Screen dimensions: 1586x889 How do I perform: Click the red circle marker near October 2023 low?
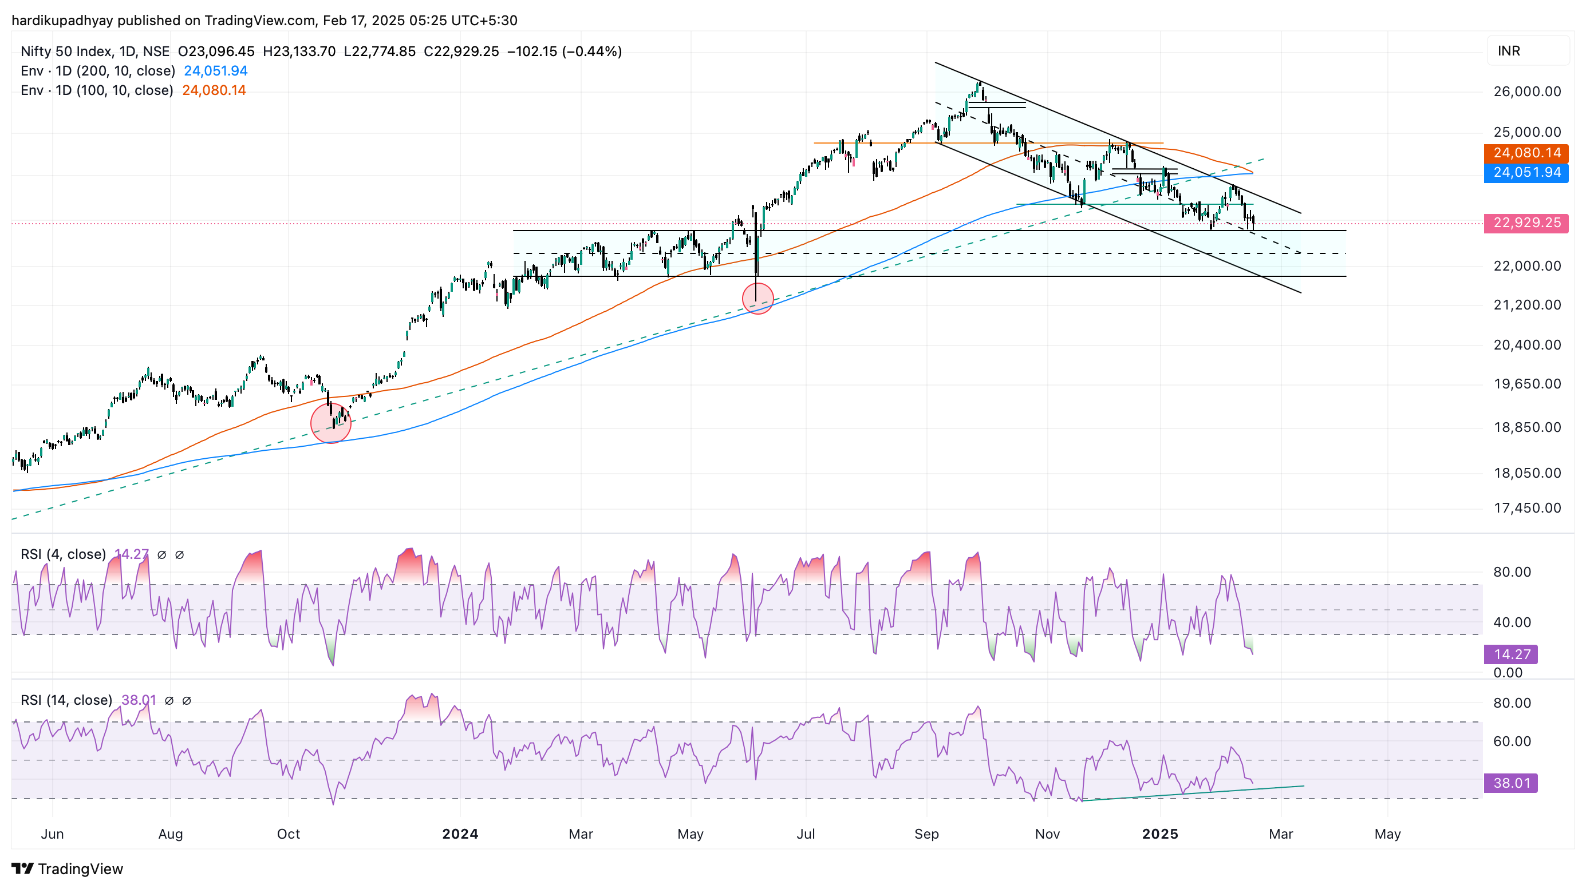(x=330, y=423)
